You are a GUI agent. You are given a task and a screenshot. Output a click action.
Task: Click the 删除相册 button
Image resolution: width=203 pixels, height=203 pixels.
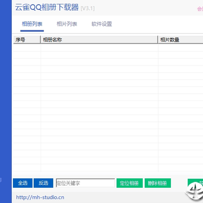click(x=158, y=183)
